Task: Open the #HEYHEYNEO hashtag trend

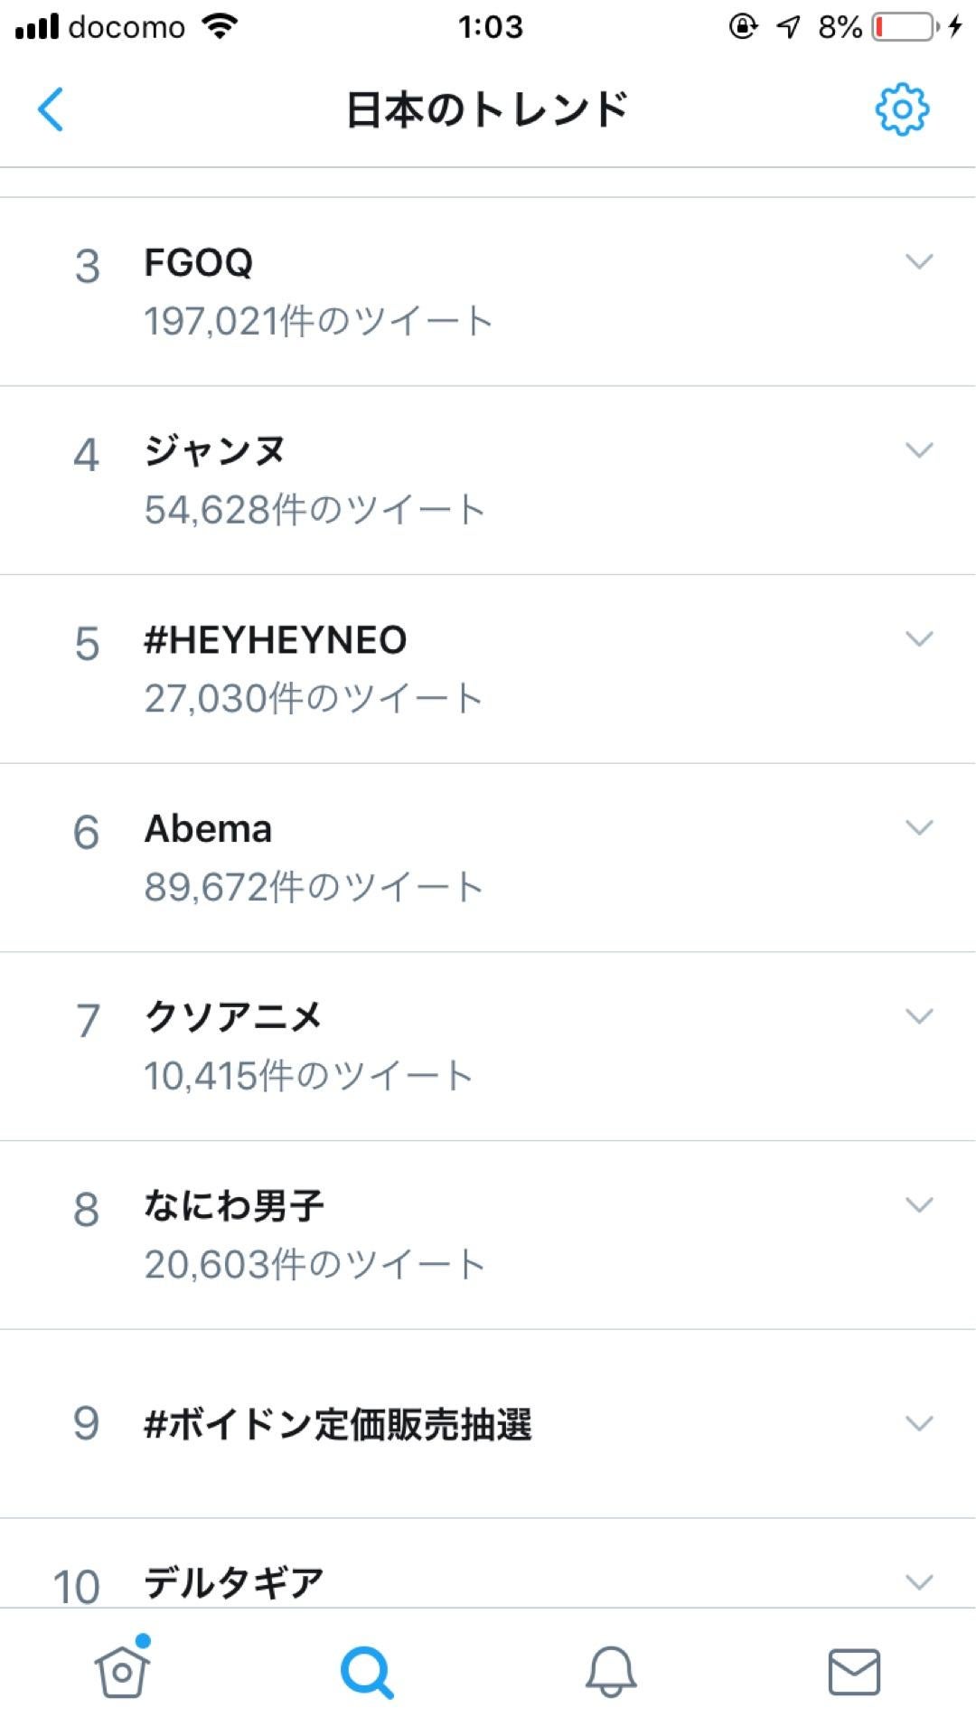Action: (x=488, y=669)
